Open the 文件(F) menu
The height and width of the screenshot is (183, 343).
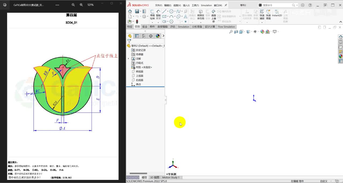pyautogui.click(x=159, y=5)
